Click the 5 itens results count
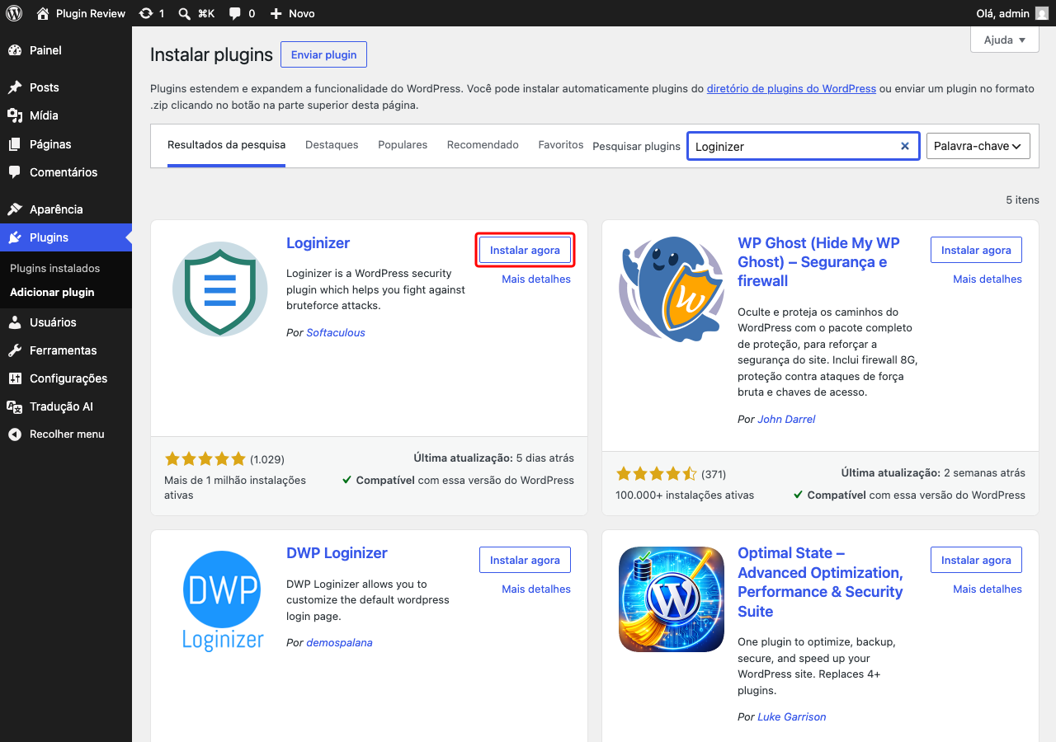 (x=1022, y=200)
